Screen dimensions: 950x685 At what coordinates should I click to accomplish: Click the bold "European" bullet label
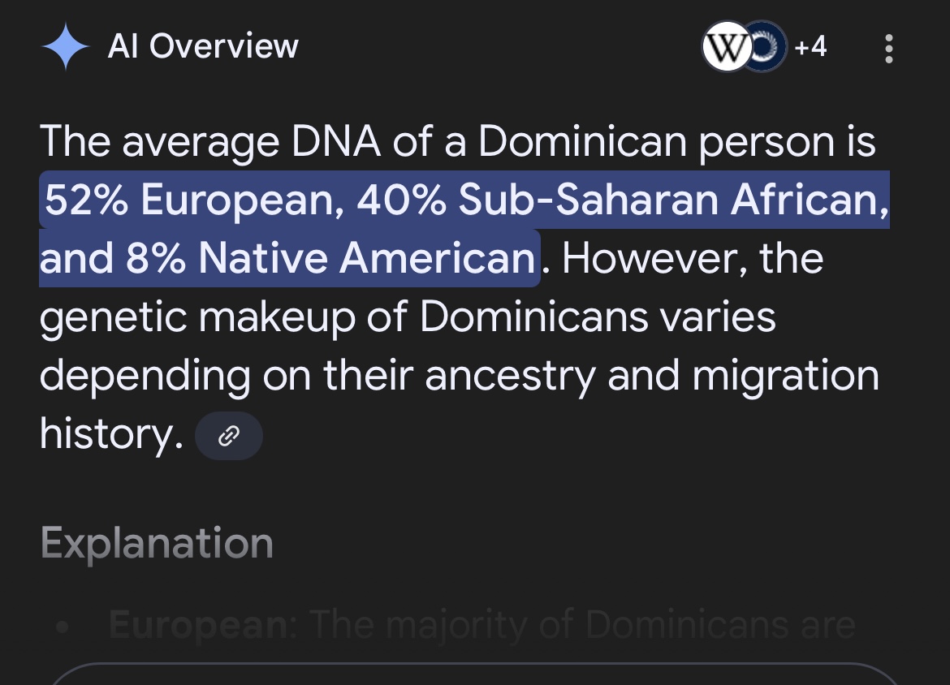pyautogui.click(x=198, y=625)
